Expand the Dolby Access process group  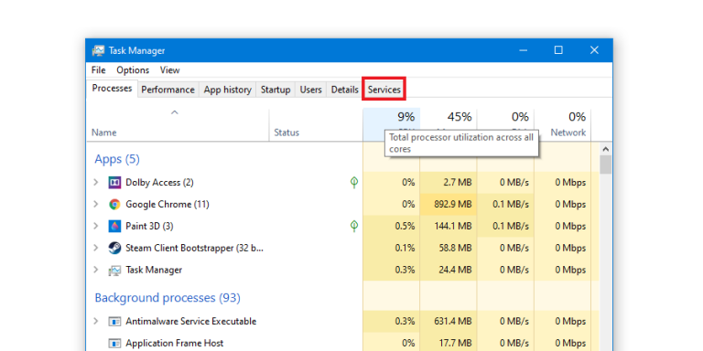(95, 182)
